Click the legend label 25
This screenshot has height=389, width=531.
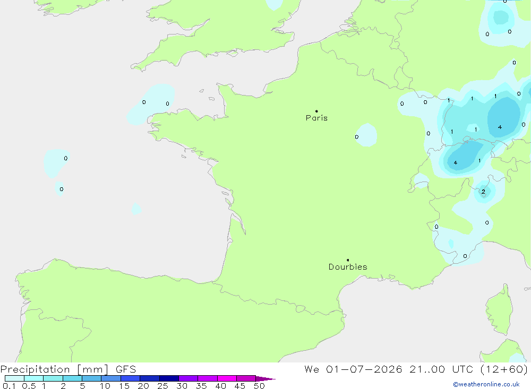(163, 386)
